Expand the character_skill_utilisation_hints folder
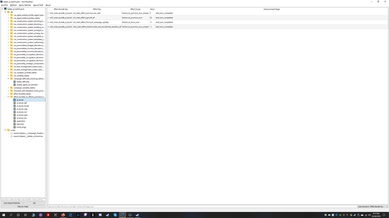This screenshot has width=389, height=218. tap(8, 91)
